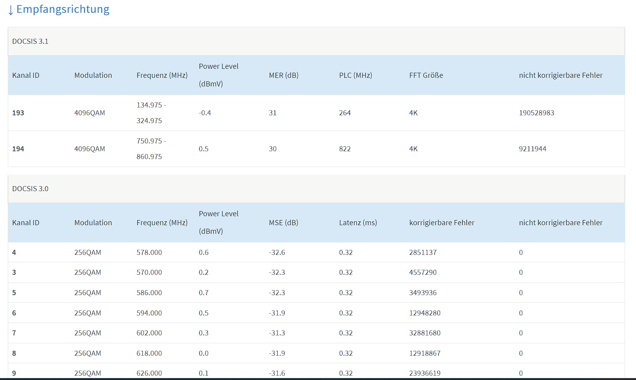Click the error count 190528983
The width and height of the screenshot is (636, 380).
coord(537,113)
